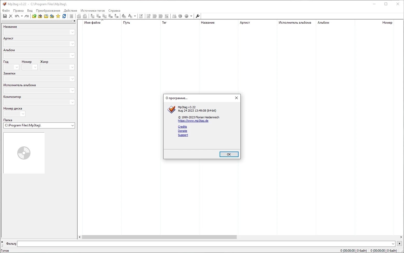Click the Save tag floppy-disk icon

coord(5,16)
